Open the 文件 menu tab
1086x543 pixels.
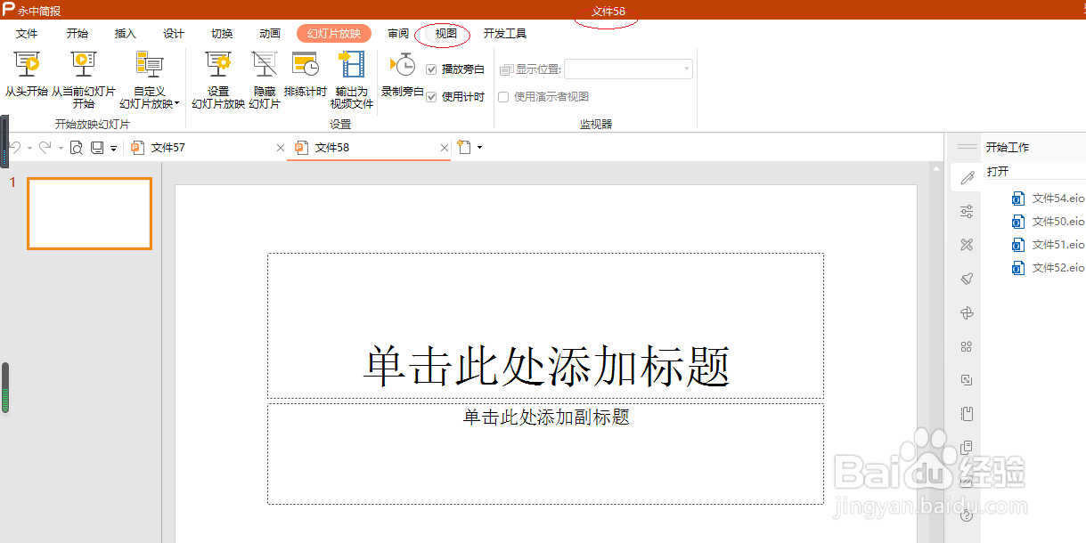click(x=27, y=34)
